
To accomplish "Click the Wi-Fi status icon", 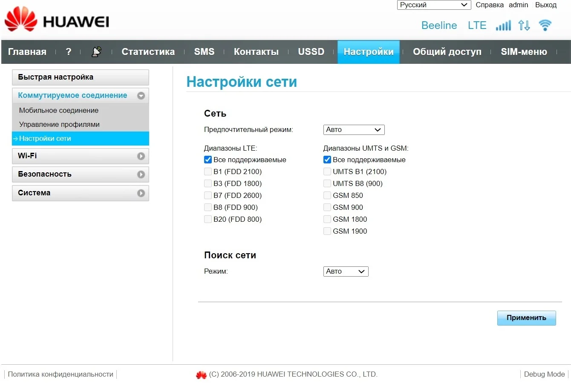I will click(545, 25).
